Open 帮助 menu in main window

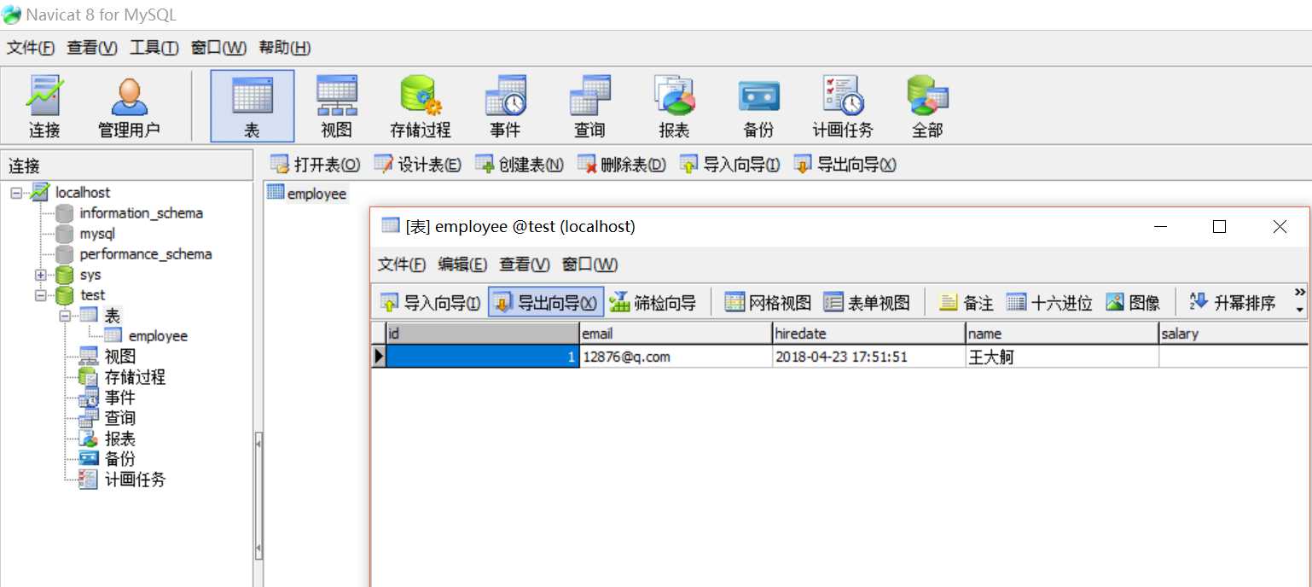[x=285, y=48]
